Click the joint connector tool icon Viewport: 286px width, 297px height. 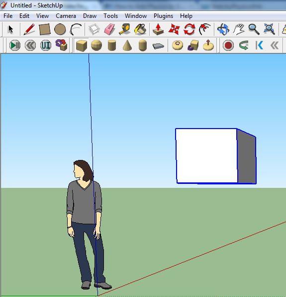pos(61,45)
